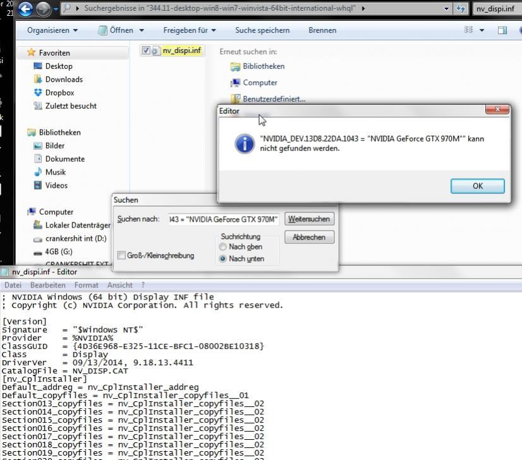Image resolution: width=522 pixels, height=460 pixels.
Task: Click the Notepad icon in the nv_dispi.inf title bar
Action: tap(4, 272)
